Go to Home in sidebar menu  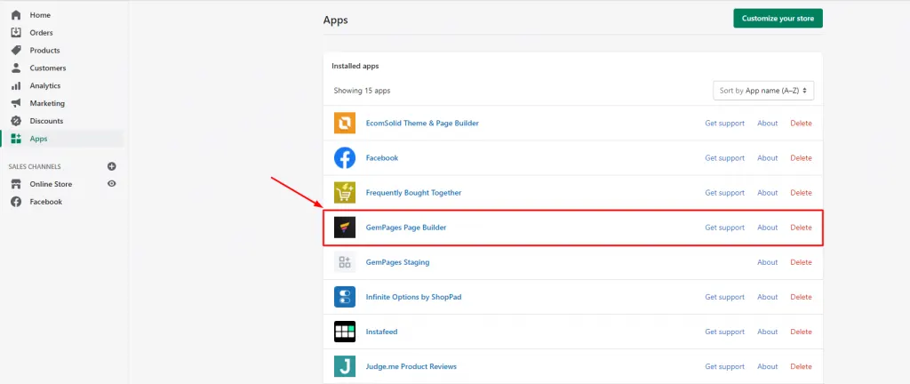click(40, 15)
